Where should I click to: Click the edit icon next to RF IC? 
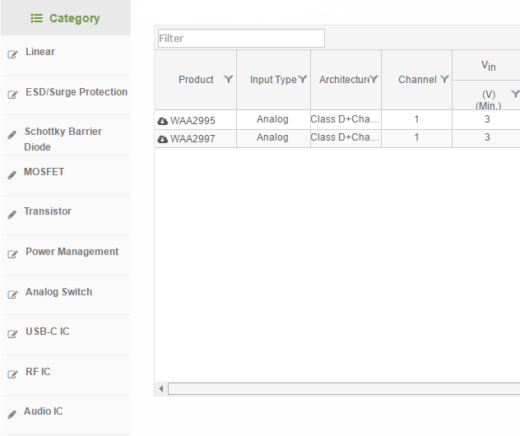(x=12, y=374)
